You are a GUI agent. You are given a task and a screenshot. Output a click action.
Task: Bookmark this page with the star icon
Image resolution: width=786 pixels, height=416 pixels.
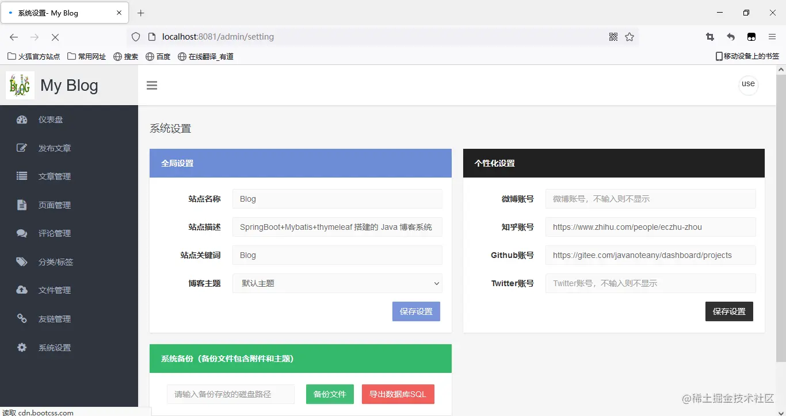click(x=629, y=36)
